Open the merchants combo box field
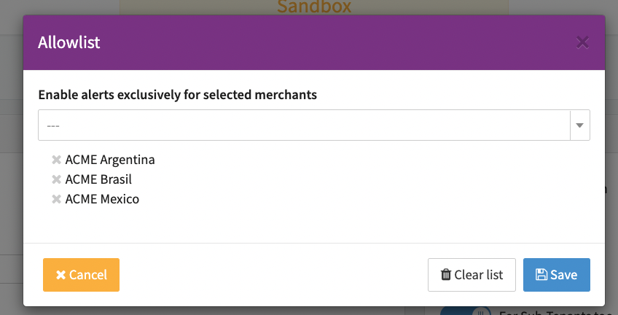The width and height of the screenshot is (618, 315). pyautogui.click(x=304, y=125)
